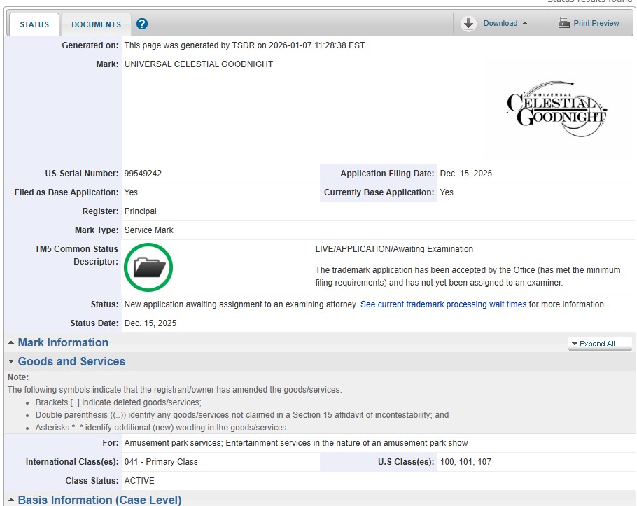Click the Application Filing Date value
Viewport: 637px width, 506px height.
coord(465,174)
